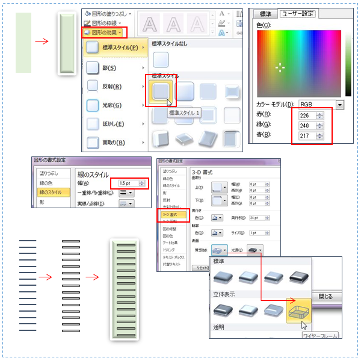Image resolution: width=361 pixels, height=361 pixels.
Task: Apply the last preset in second row
Action: coord(232,115)
